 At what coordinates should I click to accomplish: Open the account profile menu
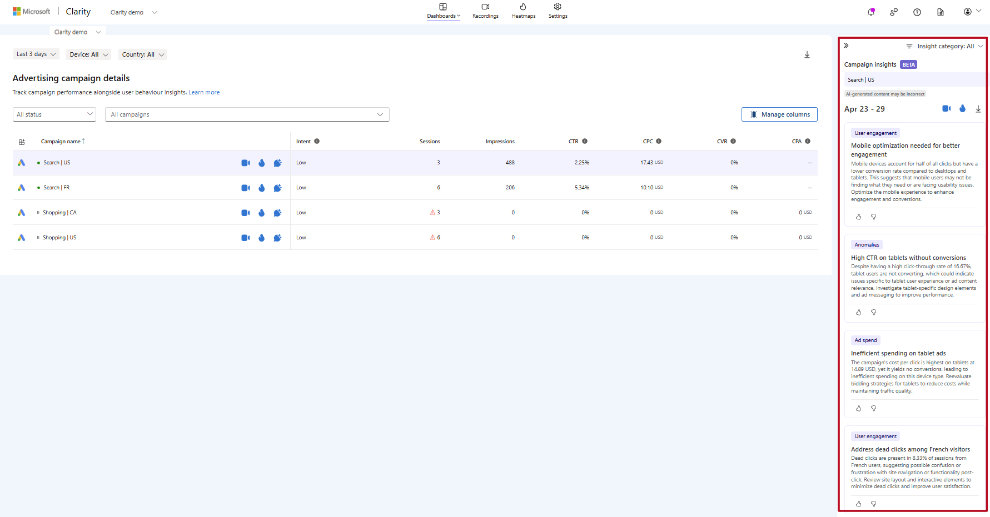coord(972,12)
